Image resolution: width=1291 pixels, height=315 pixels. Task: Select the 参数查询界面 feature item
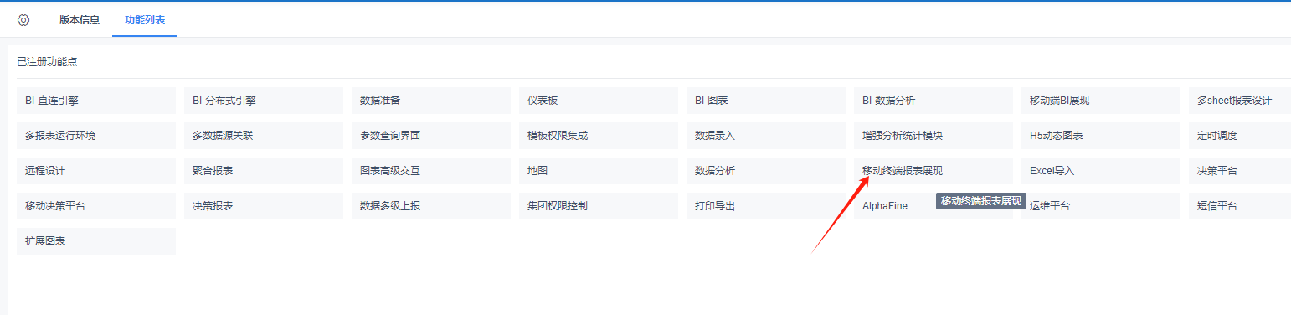(431, 136)
